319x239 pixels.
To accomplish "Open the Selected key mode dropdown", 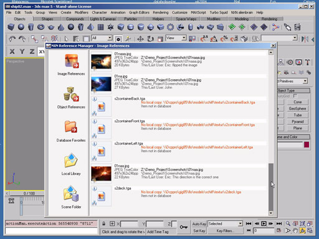I will pos(225,223).
